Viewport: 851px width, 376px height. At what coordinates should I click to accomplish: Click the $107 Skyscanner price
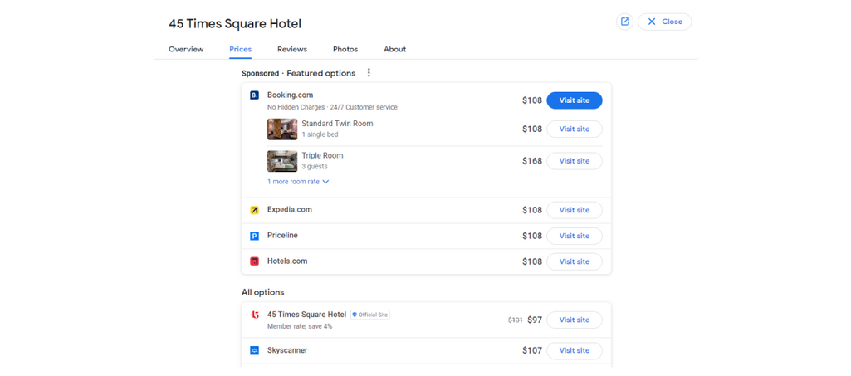pyautogui.click(x=532, y=351)
